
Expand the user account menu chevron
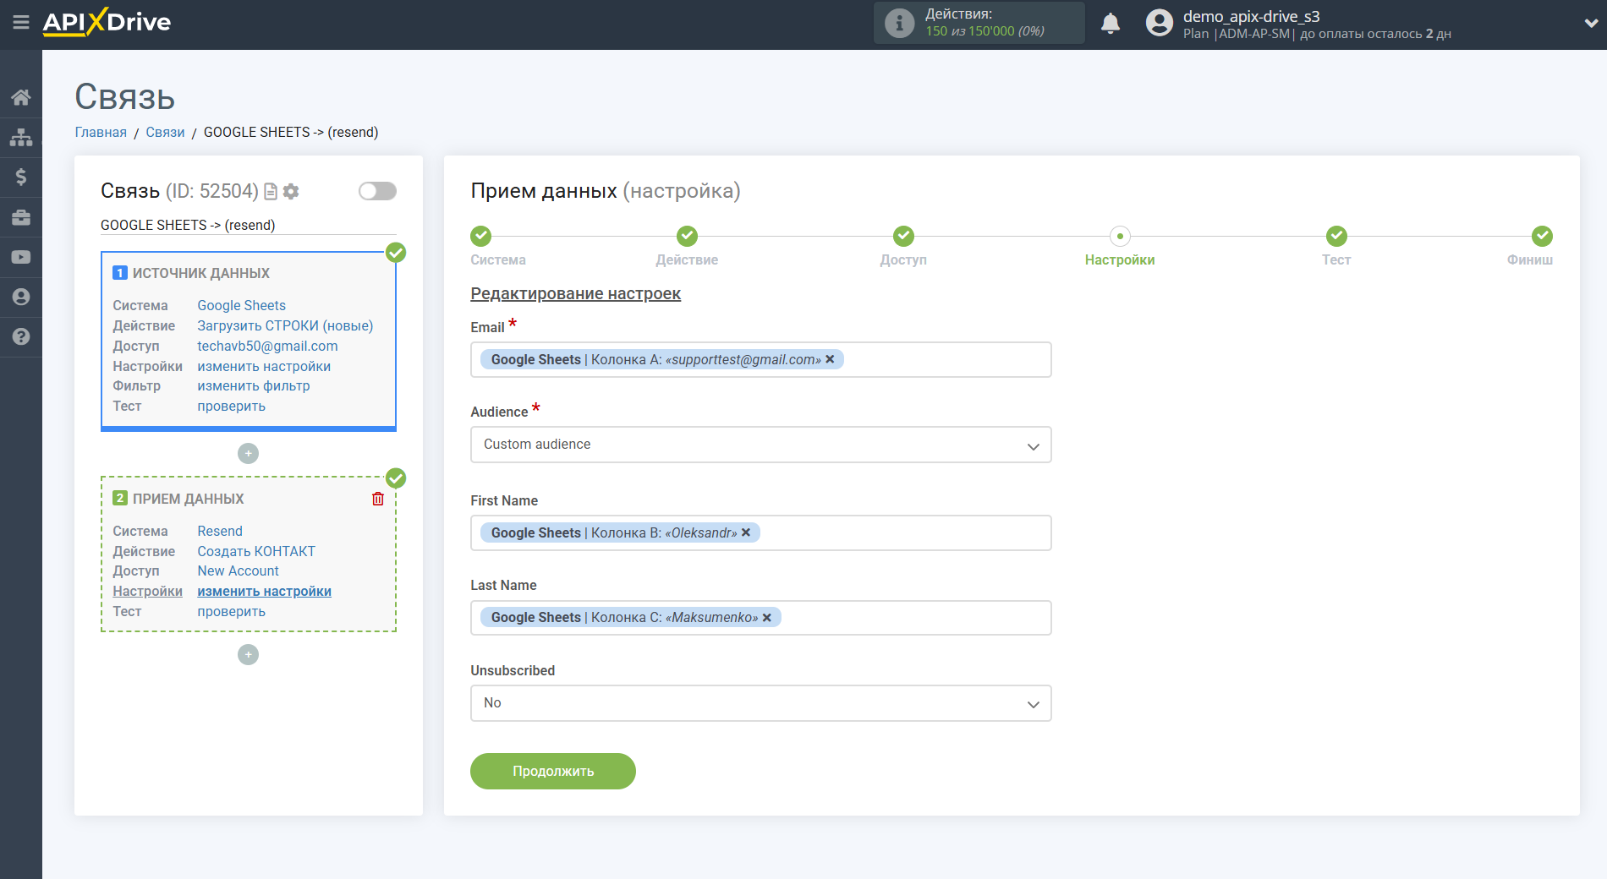(x=1590, y=24)
